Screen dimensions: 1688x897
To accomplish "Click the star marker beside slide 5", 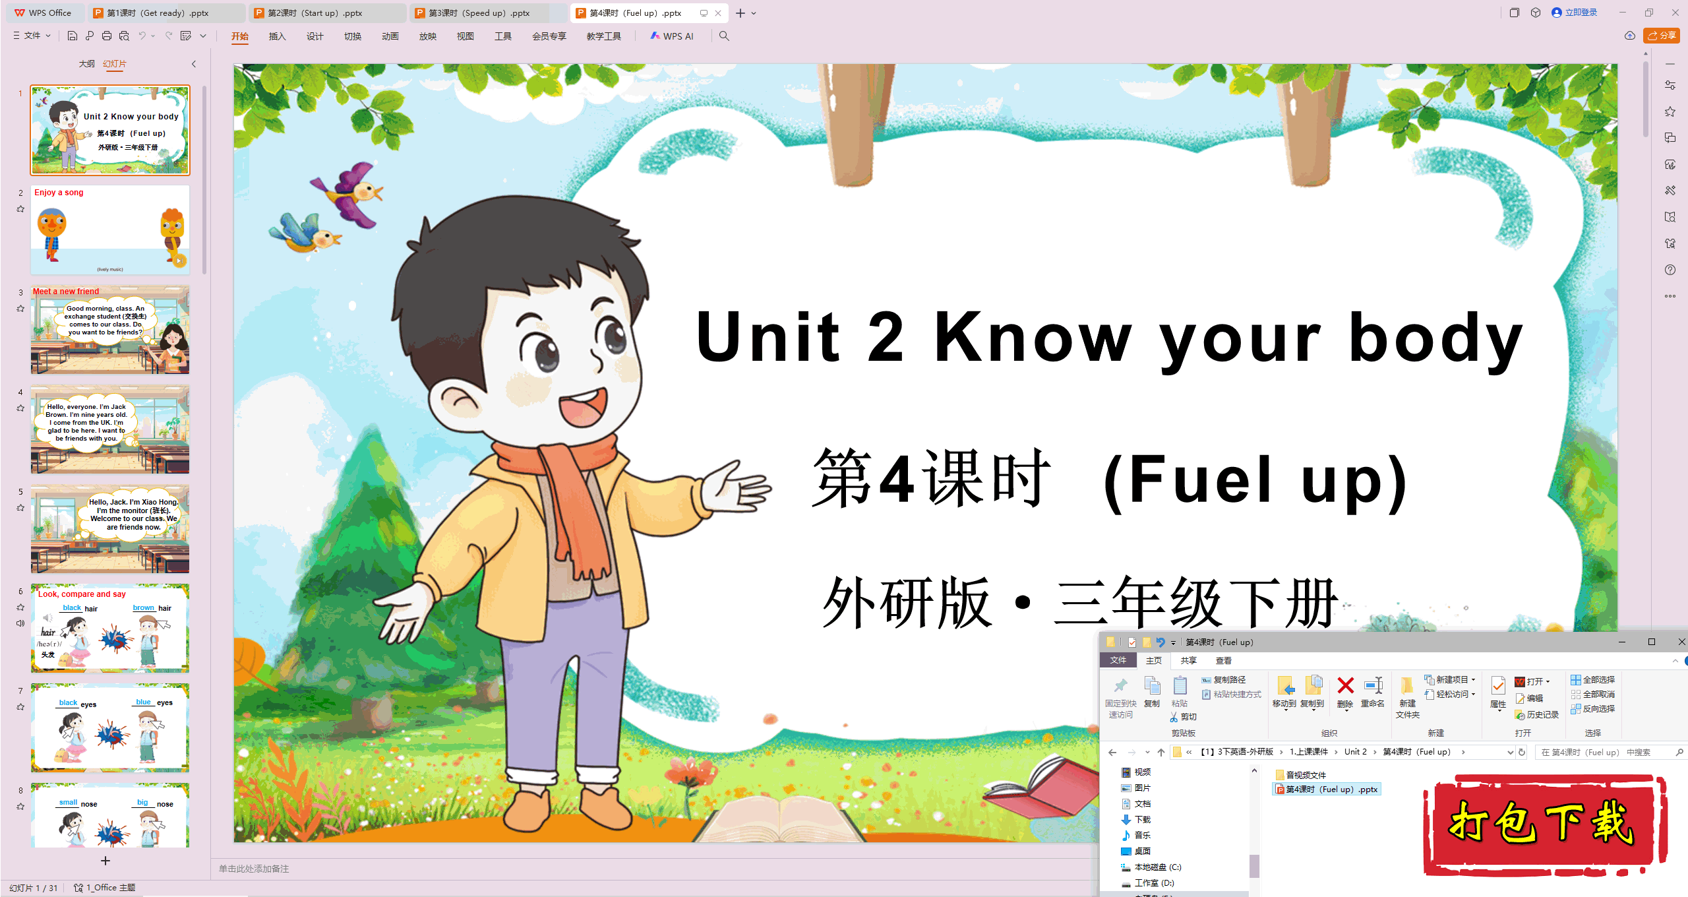I will pyautogui.click(x=20, y=508).
